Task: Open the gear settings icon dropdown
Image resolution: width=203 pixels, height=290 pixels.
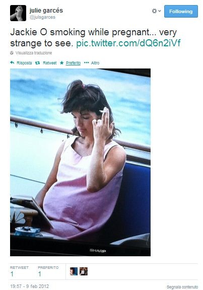Action: pos(156,11)
